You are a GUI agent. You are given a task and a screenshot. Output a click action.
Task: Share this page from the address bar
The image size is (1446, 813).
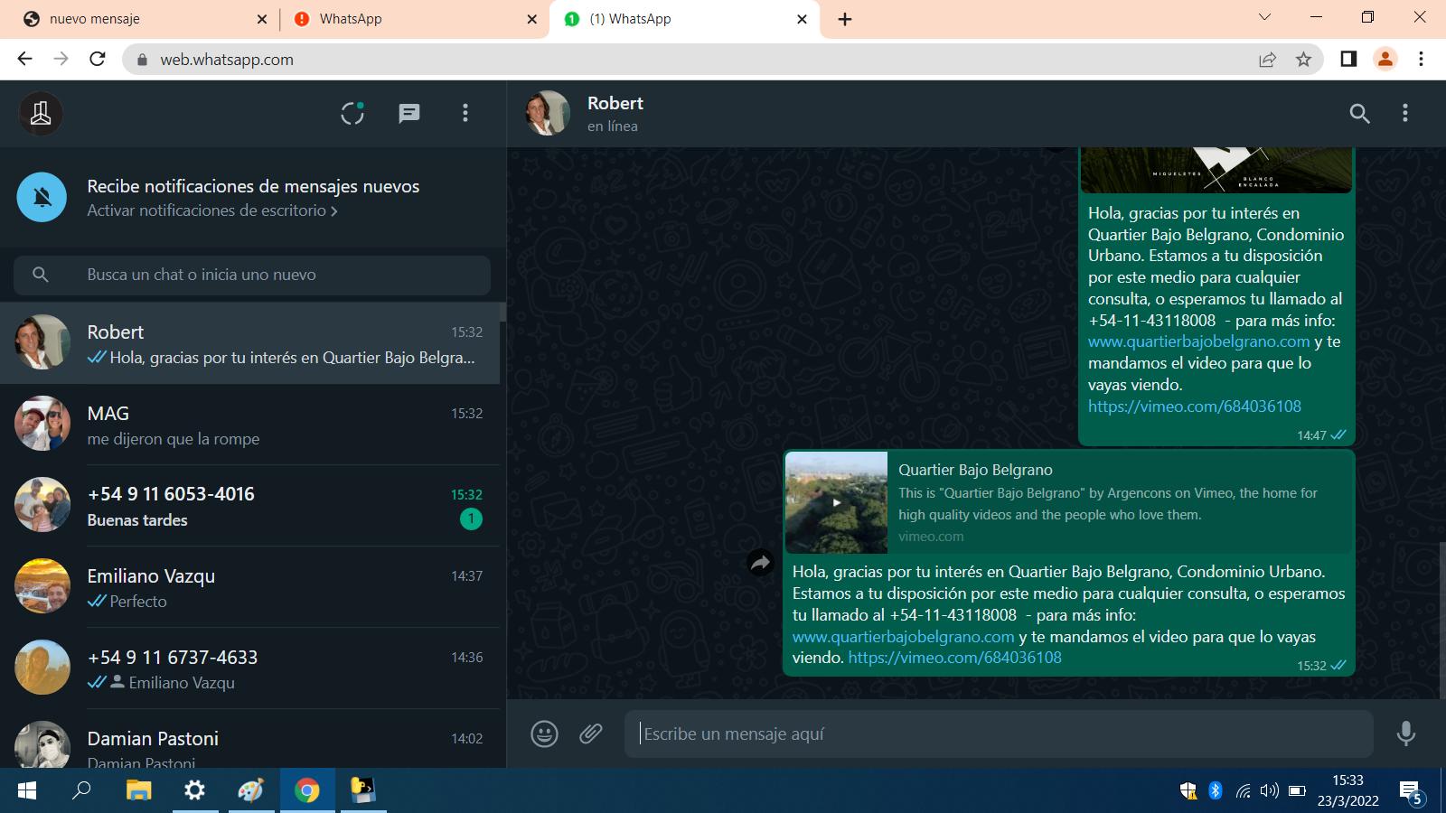click(x=1267, y=60)
